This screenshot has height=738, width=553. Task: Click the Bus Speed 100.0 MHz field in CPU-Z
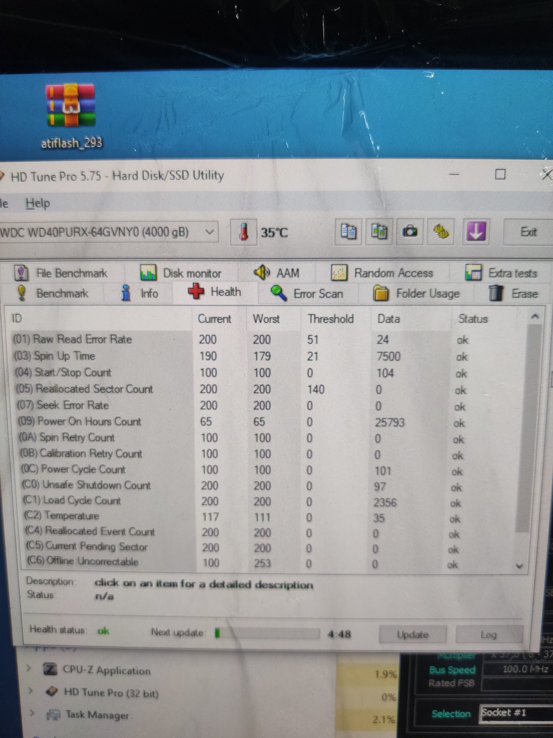(518, 669)
